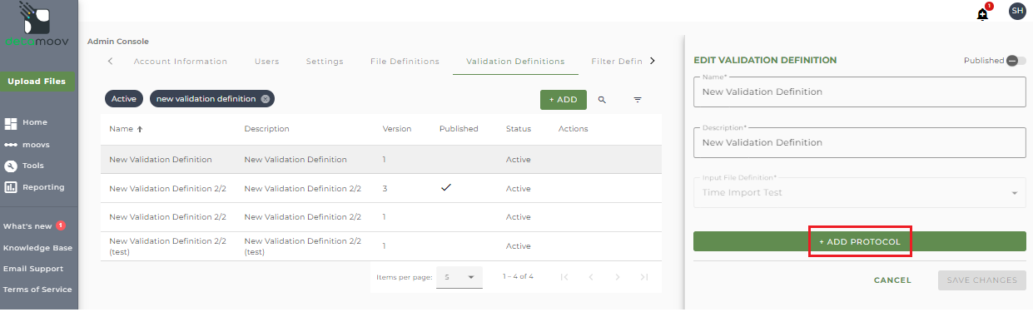This screenshot has height=317, width=1033.
Task: Open Email Support link
Action: 33,269
